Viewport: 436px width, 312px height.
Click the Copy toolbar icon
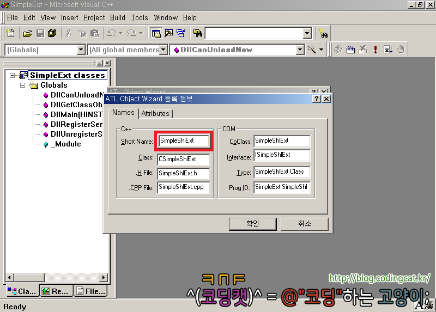point(82,33)
